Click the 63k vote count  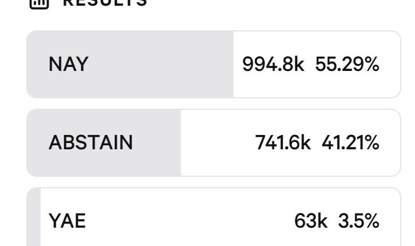[x=311, y=220]
